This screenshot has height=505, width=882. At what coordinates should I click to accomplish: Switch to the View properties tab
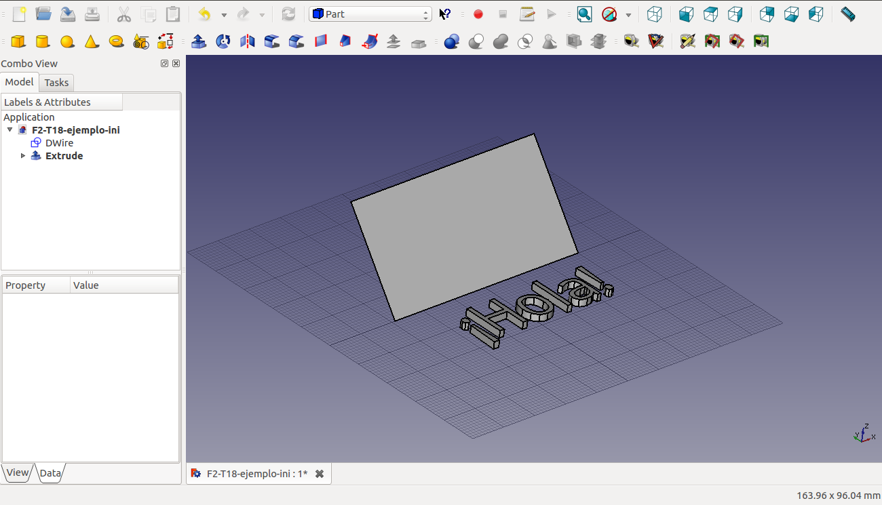[x=18, y=473]
